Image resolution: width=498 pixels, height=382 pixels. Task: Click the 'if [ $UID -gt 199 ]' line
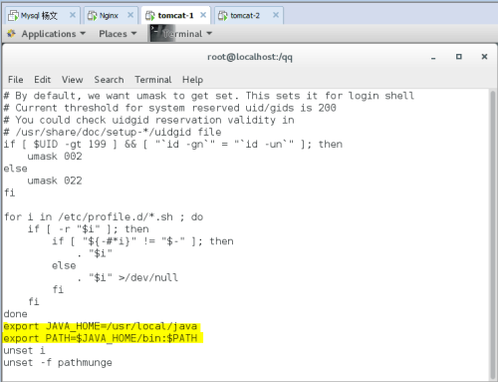173,145
